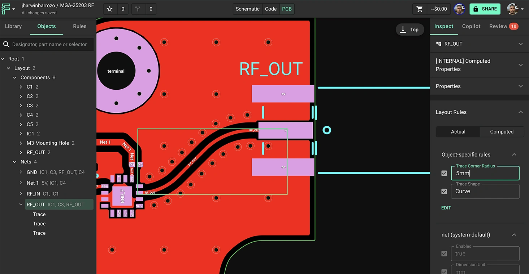Click the project owner avatar
Screen dimensions: 529x274
tap(459, 9)
